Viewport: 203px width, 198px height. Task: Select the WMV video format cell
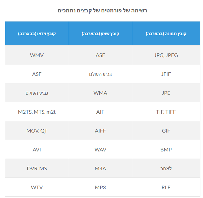pos(37,55)
